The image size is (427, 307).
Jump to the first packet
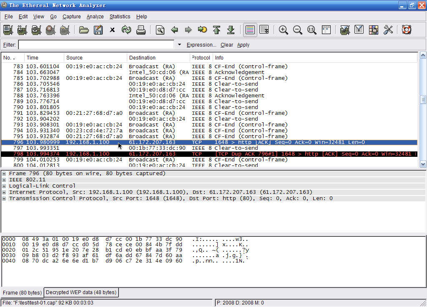click(217, 30)
